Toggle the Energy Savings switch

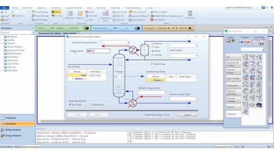pos(137,28)
